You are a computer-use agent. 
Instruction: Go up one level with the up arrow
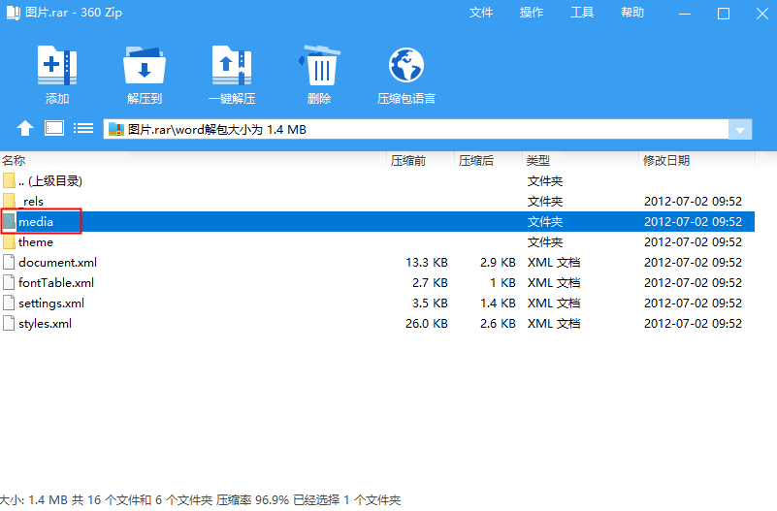coord(25,129)
